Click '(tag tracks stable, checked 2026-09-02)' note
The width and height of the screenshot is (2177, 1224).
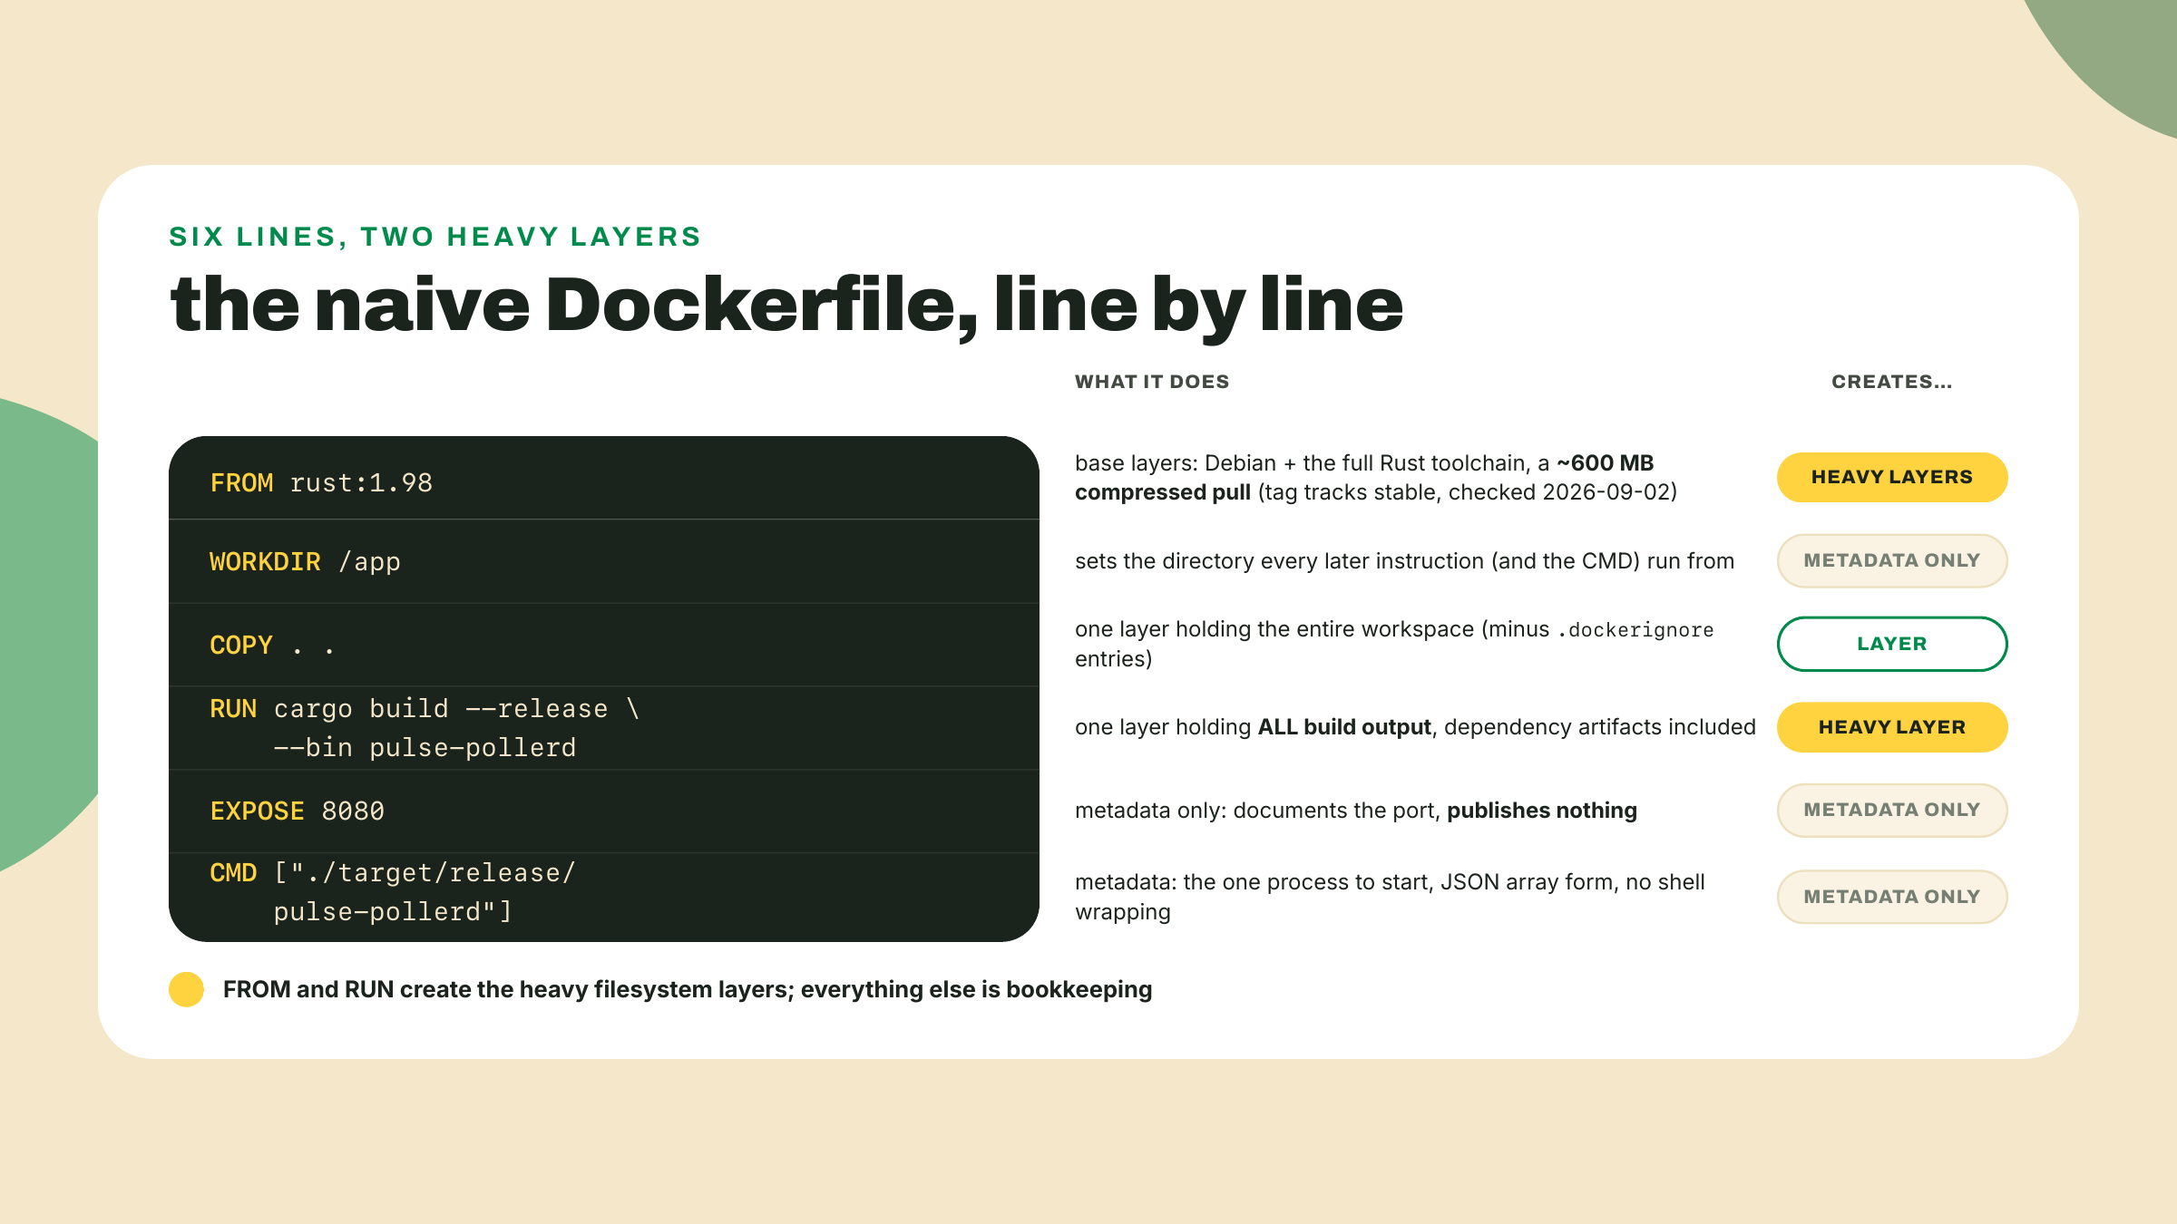coord(1467,492)
